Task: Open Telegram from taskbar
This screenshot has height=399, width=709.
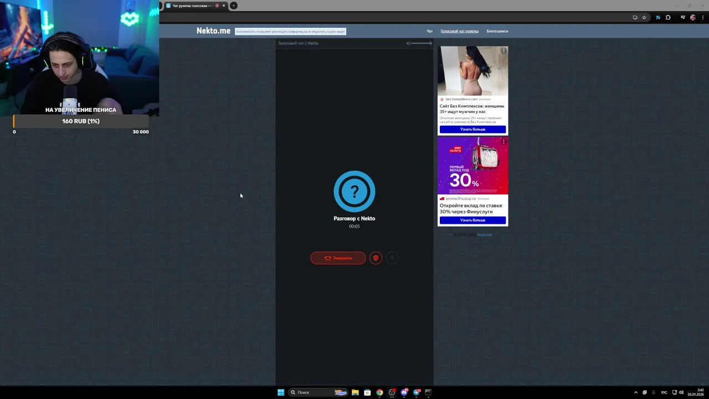Action: 417,392
